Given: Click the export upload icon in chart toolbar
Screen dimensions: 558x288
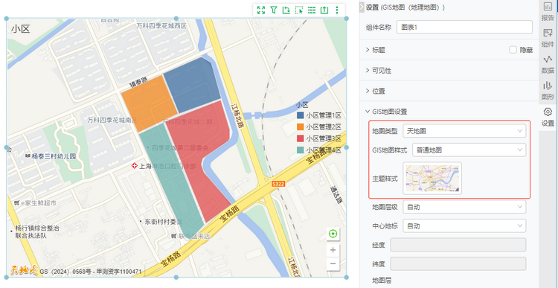Looking at the screenshot, I should [324, 10].
